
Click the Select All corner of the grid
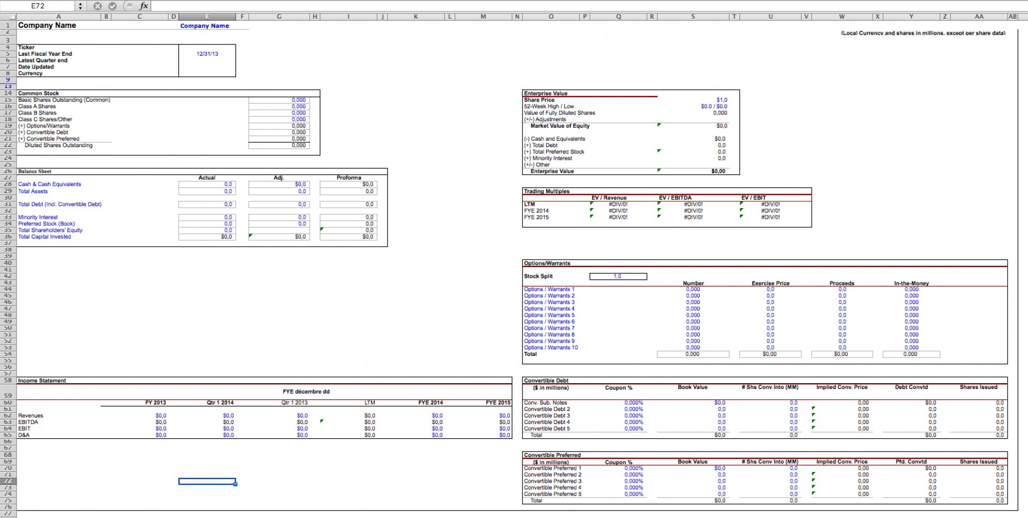[x=8, y=17]
